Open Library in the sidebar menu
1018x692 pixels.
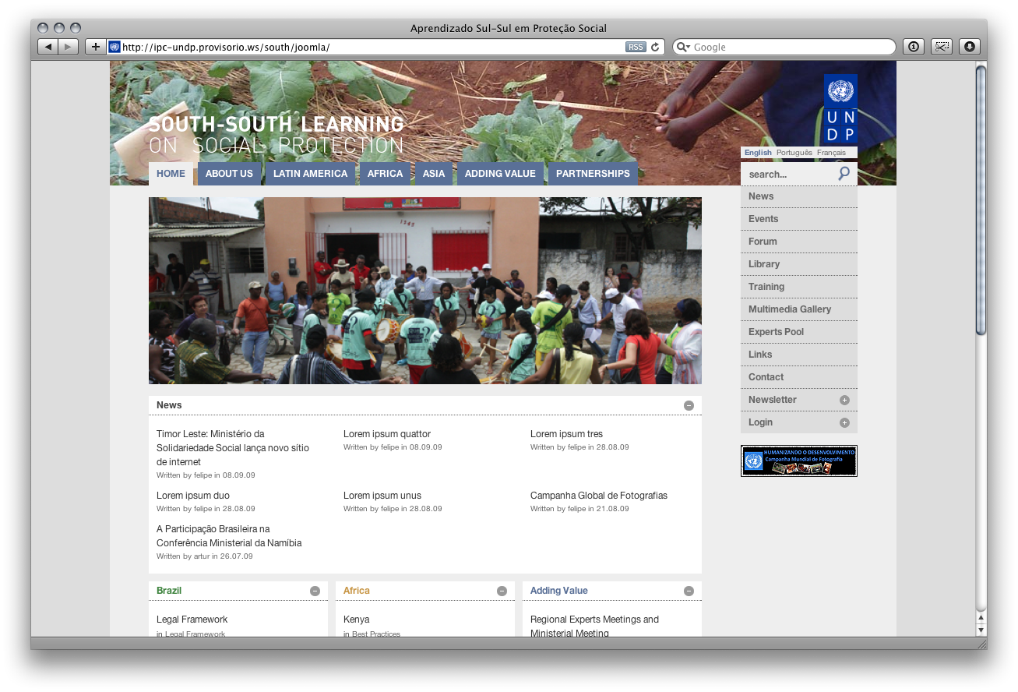tap(799, 264)
